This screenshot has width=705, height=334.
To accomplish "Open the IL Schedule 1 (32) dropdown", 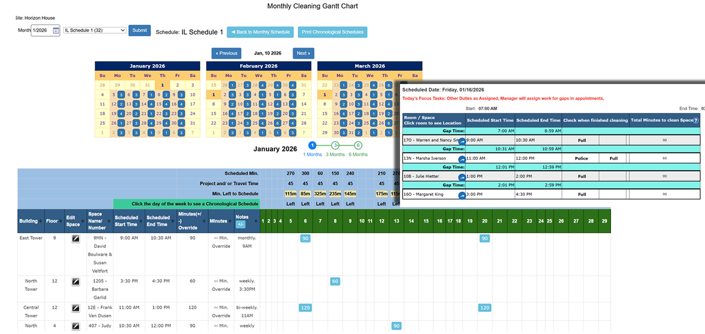I will point(94,31).
